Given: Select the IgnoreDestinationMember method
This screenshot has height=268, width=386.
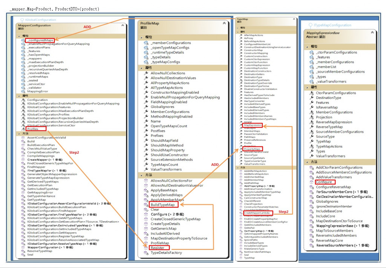Looking at the screenshot, I should (334, 206).
